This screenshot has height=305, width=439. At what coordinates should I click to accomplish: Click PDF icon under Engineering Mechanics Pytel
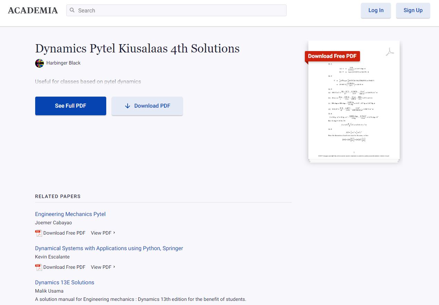coord(39,233)
